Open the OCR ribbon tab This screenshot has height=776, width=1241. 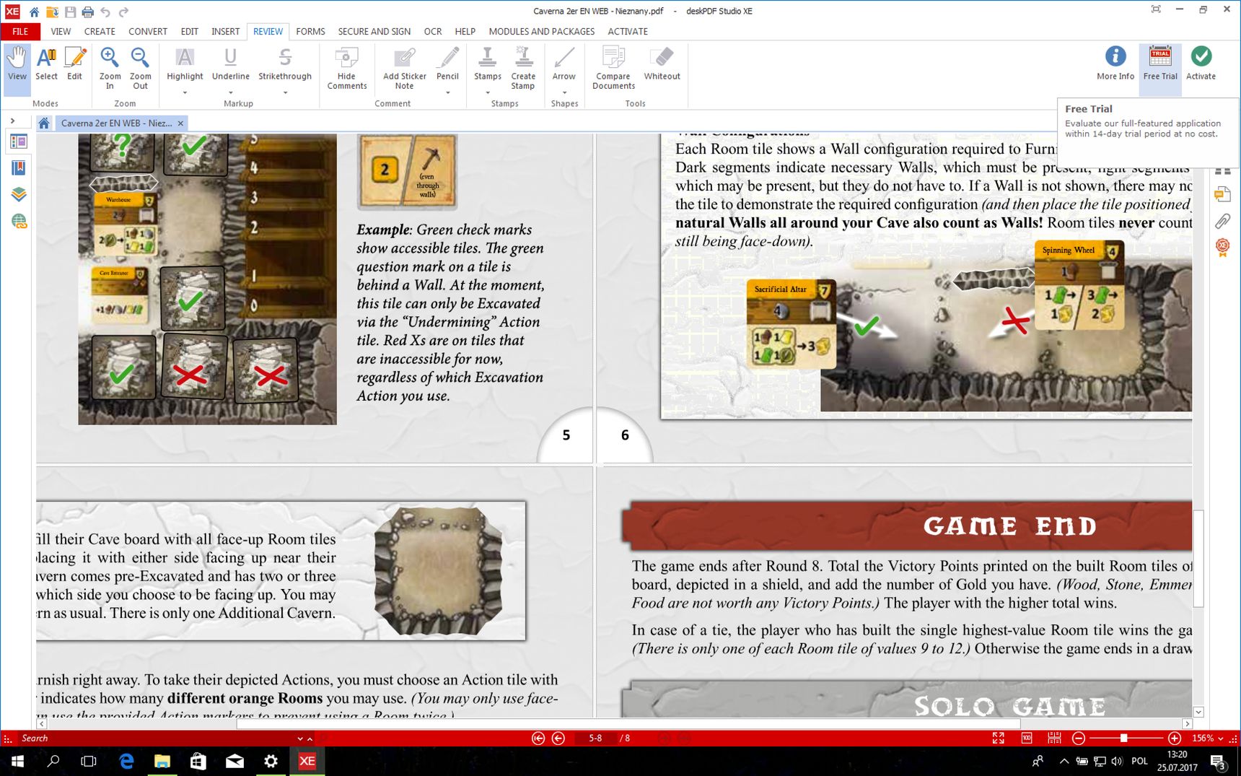point(433,31)
